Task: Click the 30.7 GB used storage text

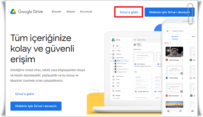Action: [x=116, y=98]
